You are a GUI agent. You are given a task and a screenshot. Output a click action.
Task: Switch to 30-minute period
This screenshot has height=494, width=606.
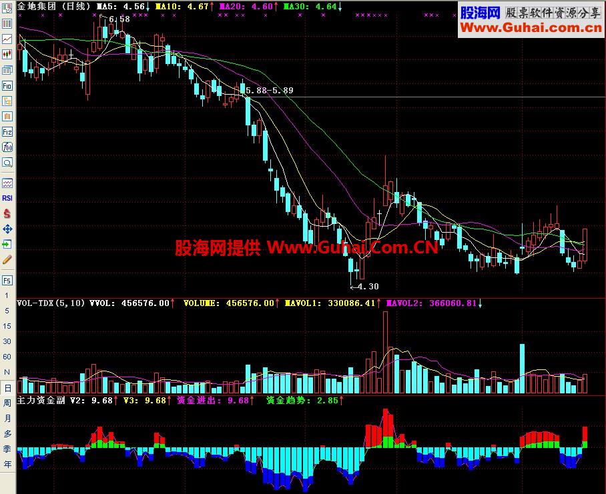(x=7, y=341)
